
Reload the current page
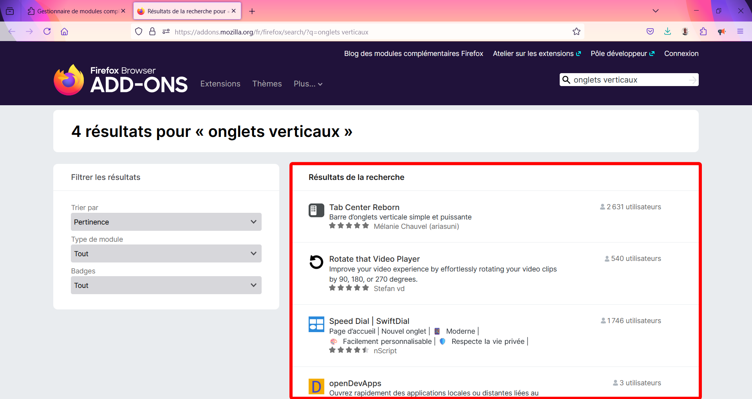point(47,32)
